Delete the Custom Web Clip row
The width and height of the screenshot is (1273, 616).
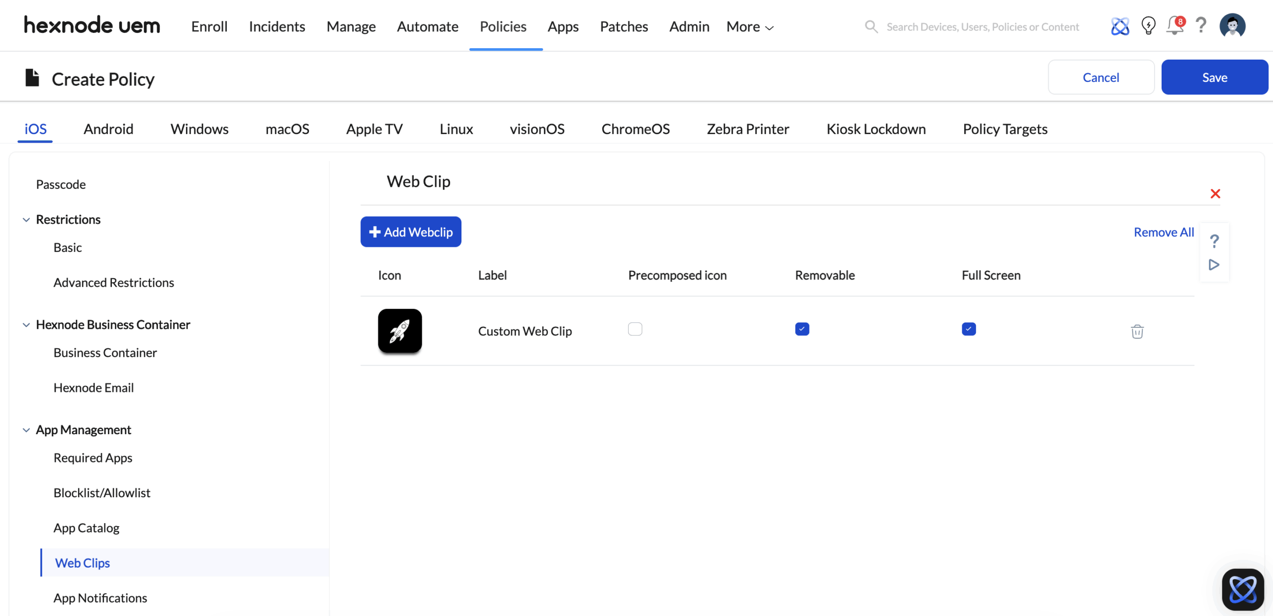(x=1137, y=331)
